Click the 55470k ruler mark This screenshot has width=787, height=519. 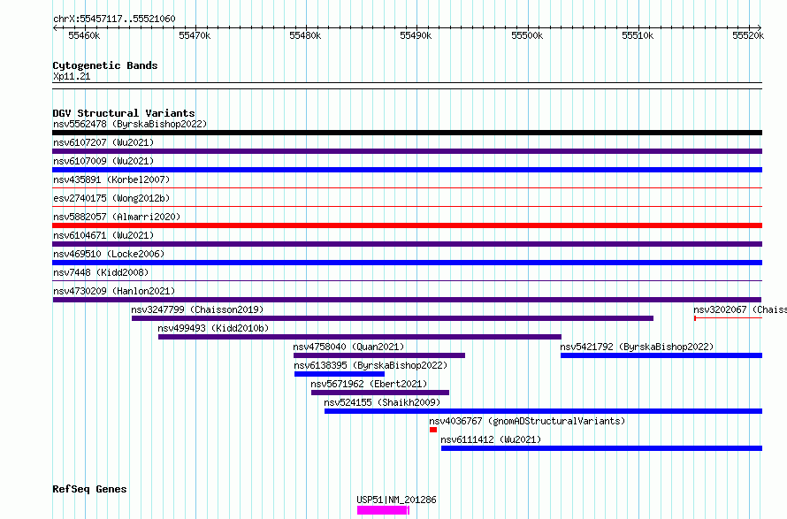pyautogui.click(x=195, y=35)
